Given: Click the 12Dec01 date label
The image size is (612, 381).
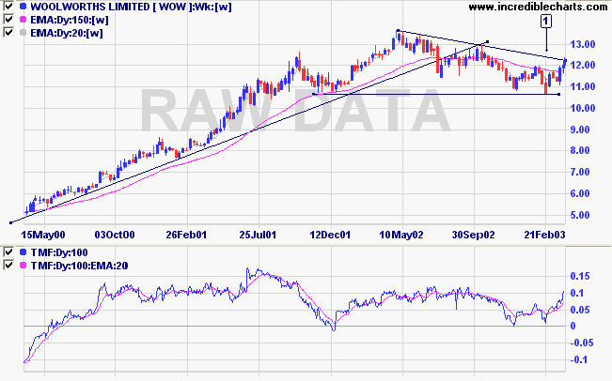Looking at the screenshot, I should coord(330,235).
